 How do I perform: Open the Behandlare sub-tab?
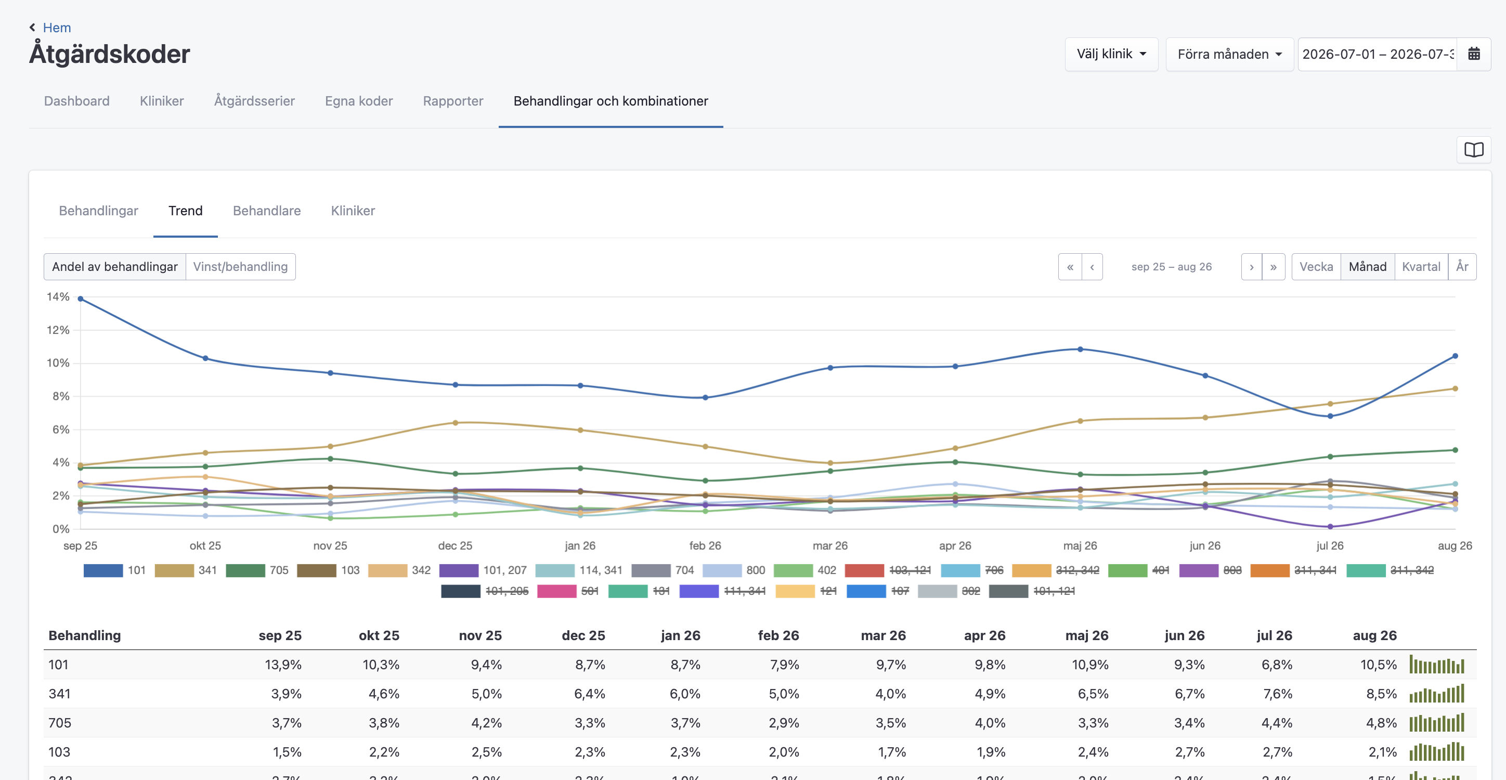tap(267, 211)
